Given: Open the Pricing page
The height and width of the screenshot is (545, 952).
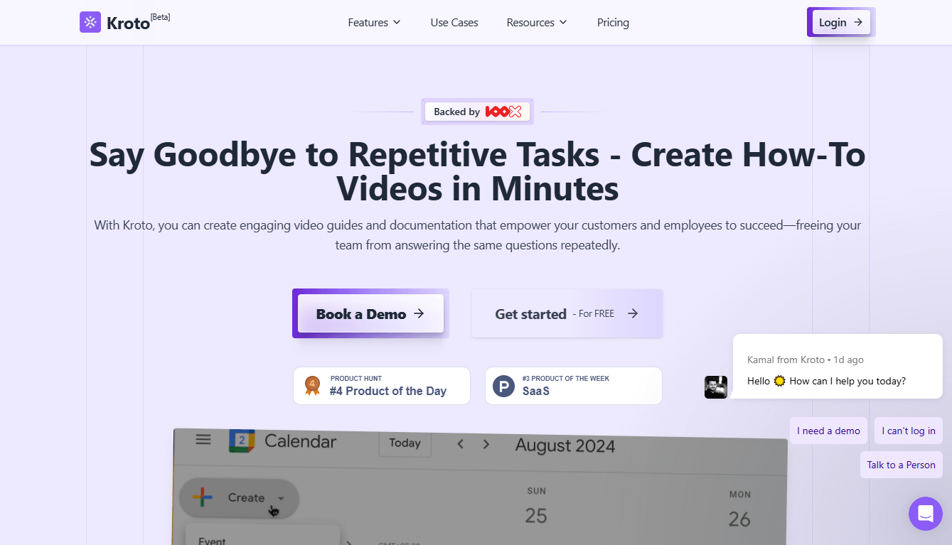Looking at the screenshot, I should (613, 23).
